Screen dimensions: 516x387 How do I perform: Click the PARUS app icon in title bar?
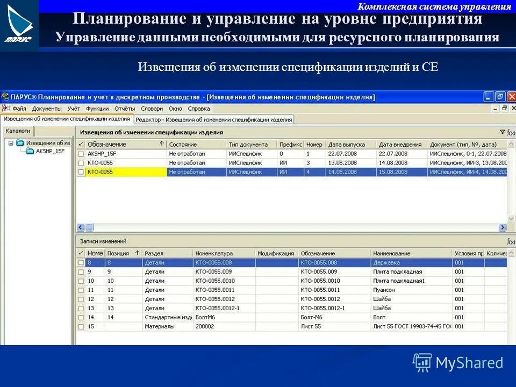point(5,97)
